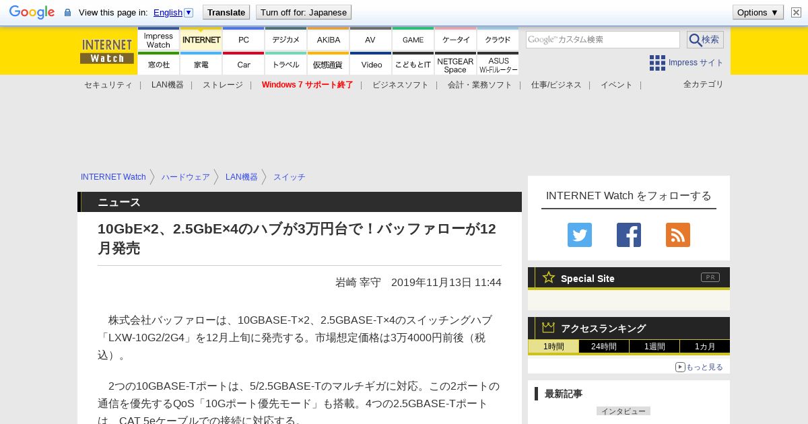
Task: Open INTERNET Watch's Facebook page
Action: pyautogui.click(x=629, y=235)
